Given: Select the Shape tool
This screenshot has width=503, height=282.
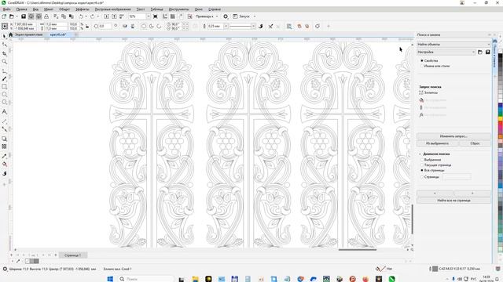Looking at the screenshot, I should click(4, 45).
